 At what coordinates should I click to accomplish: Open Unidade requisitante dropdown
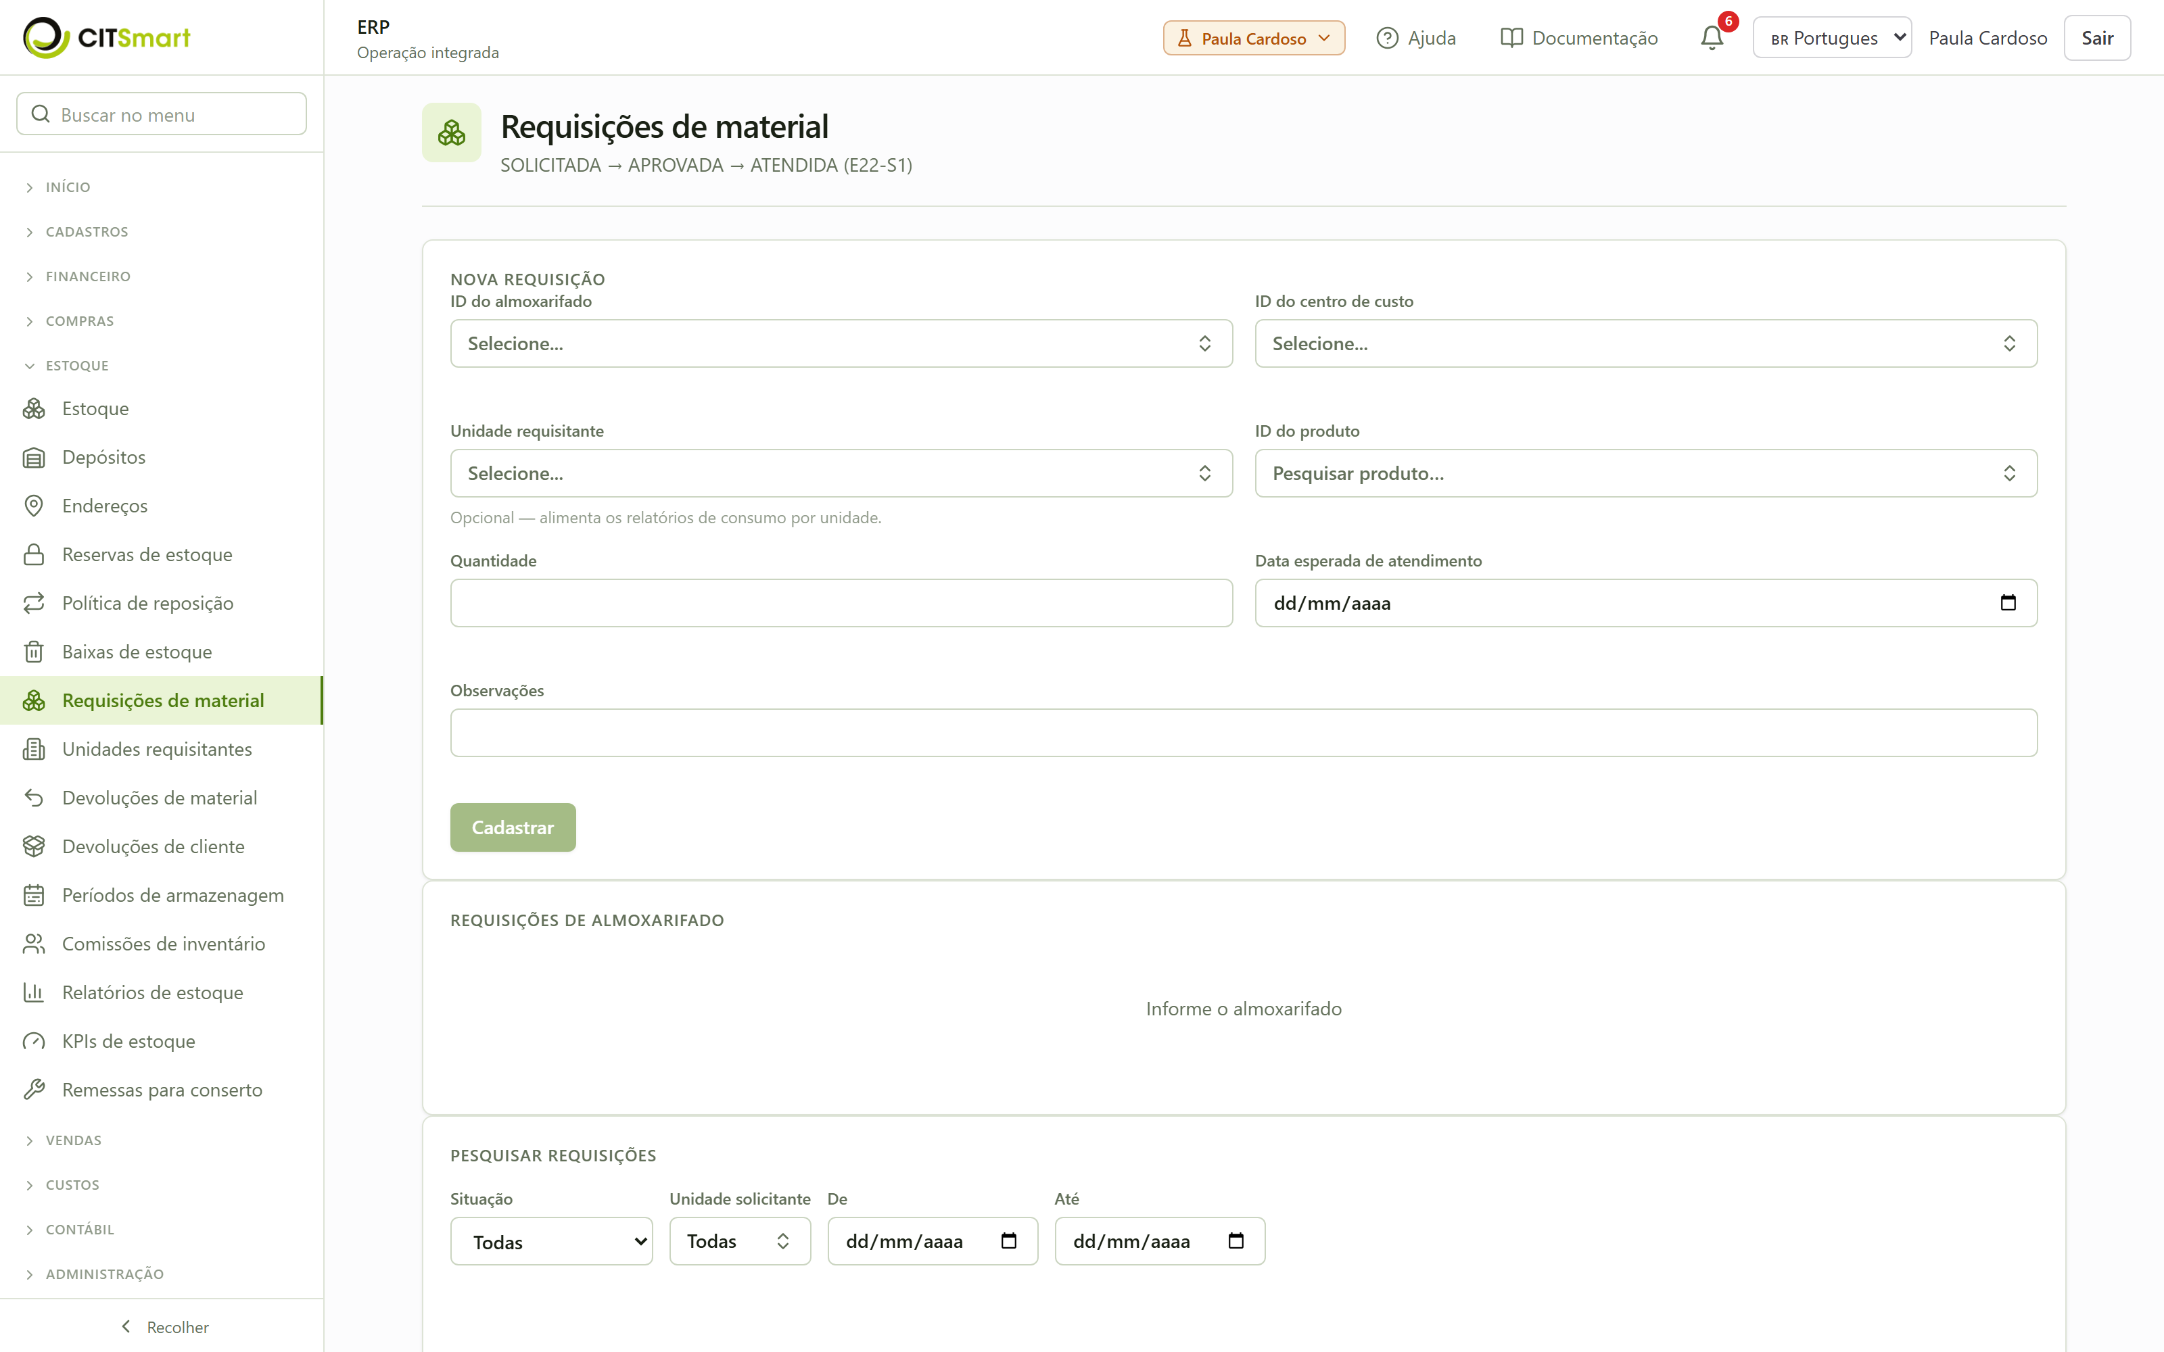841,473
